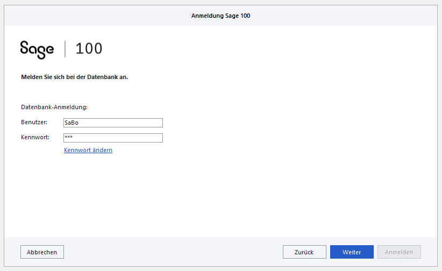Click the bold heading Melden Sie sich

click(74, 77)
